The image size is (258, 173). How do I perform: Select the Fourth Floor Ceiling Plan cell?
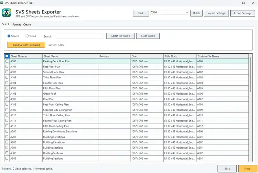(x=70, y=121)
